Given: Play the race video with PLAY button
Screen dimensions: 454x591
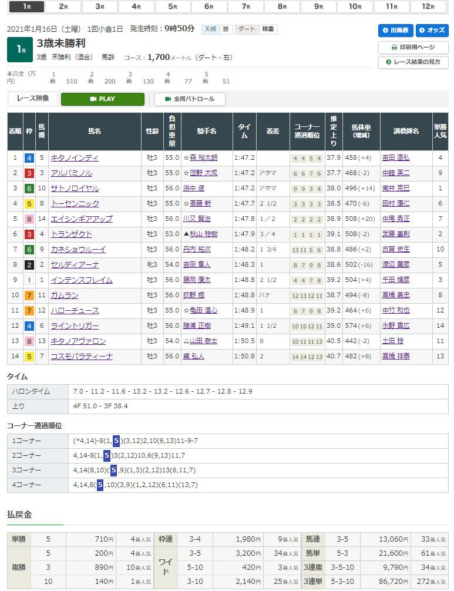Looking at the screenshot, I should (102, 99).
